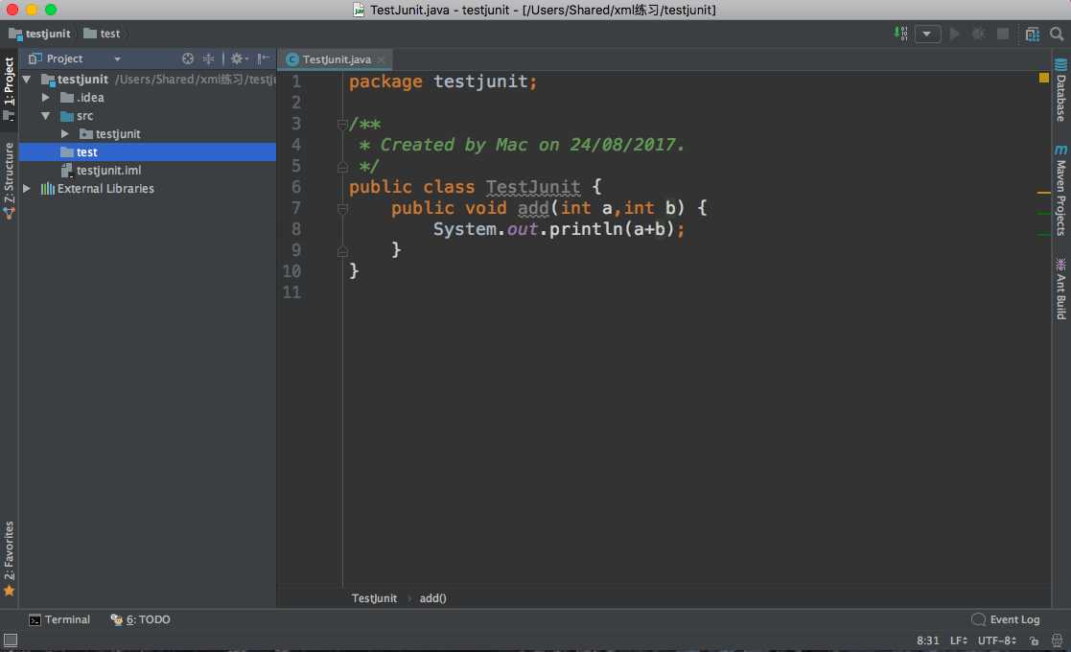This screenshot has width=1071, height=652.
Task: Click Scroll from Source target icon
Action: click(x=188, y=58)
